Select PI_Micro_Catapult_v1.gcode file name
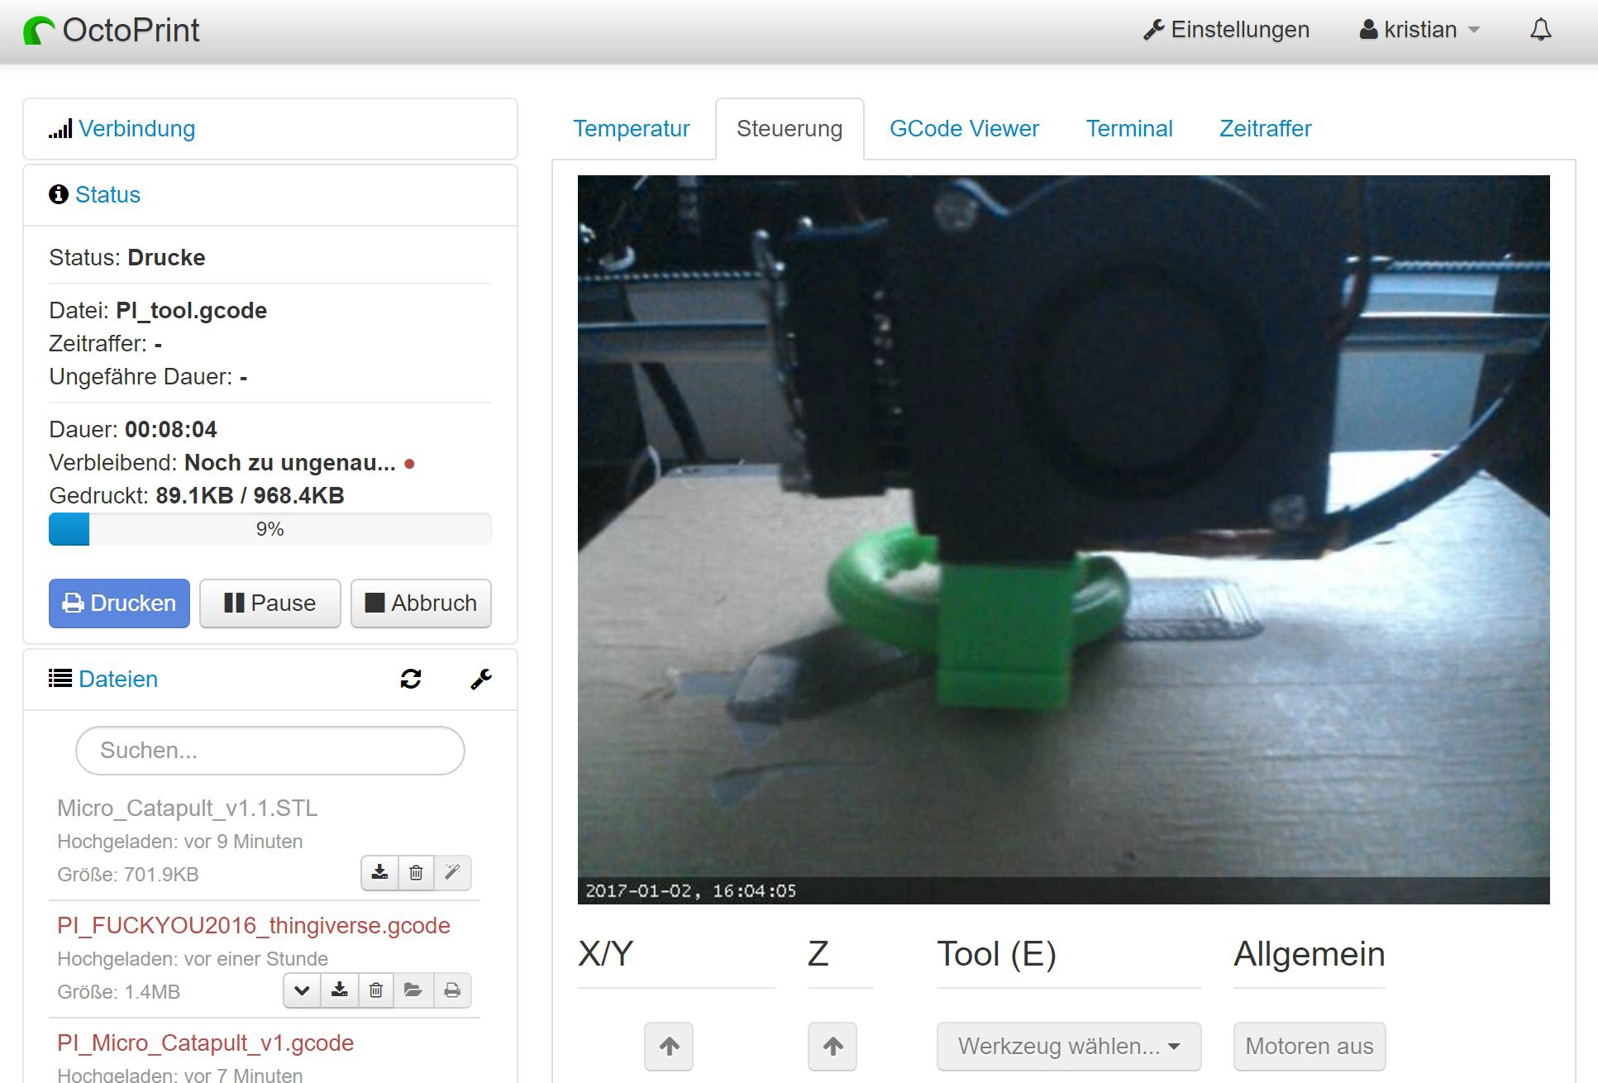The width and height of the screenshot is (1598, 1083). [205, 1043]
